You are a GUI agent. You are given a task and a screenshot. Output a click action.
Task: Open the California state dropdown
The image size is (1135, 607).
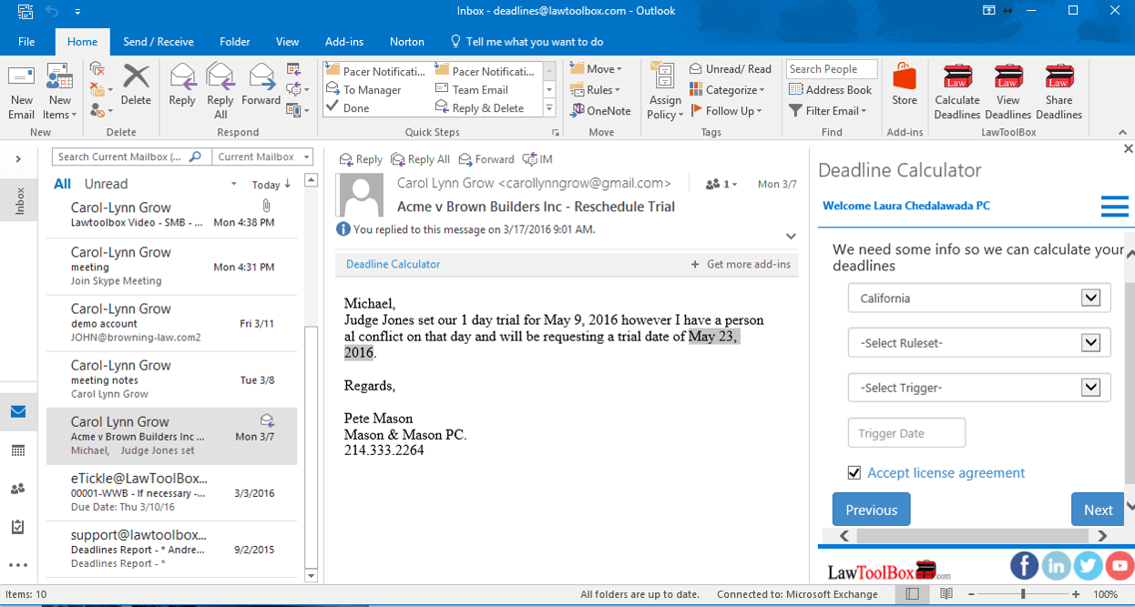(x=978, y=298)
